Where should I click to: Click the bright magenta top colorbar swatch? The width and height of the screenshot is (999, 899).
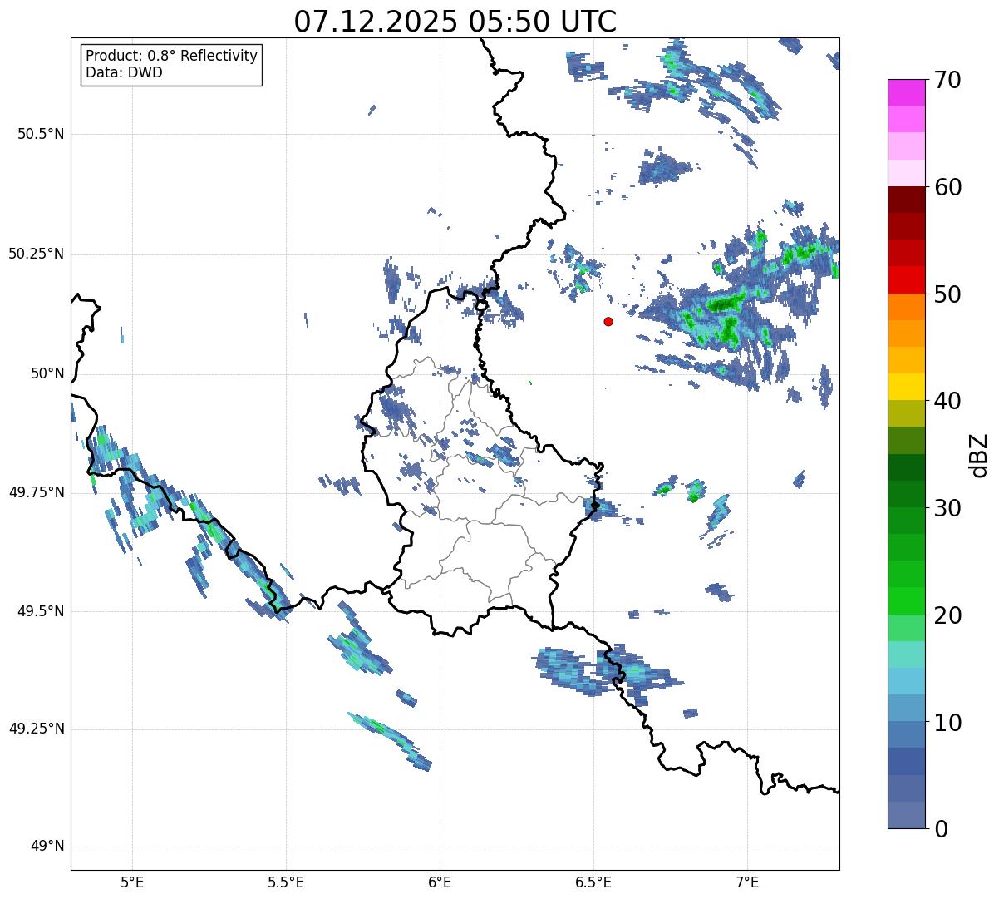(907, 93)
